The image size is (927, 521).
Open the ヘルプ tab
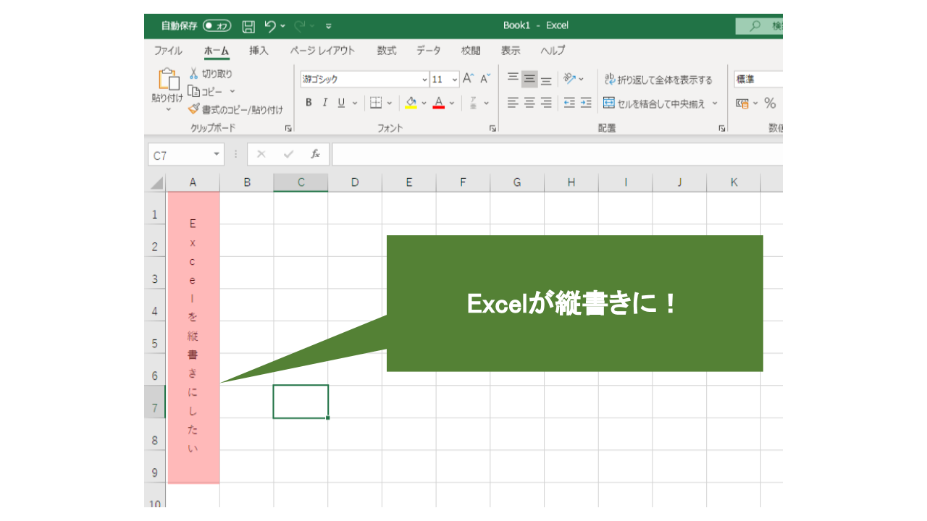[x=553, y=51]
